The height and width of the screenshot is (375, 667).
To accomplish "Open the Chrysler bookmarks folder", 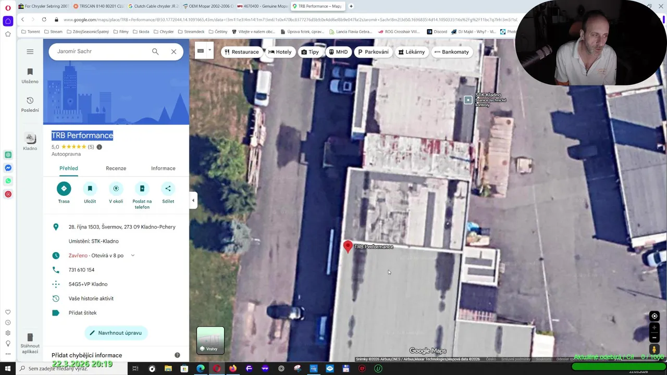I will 164,32.
